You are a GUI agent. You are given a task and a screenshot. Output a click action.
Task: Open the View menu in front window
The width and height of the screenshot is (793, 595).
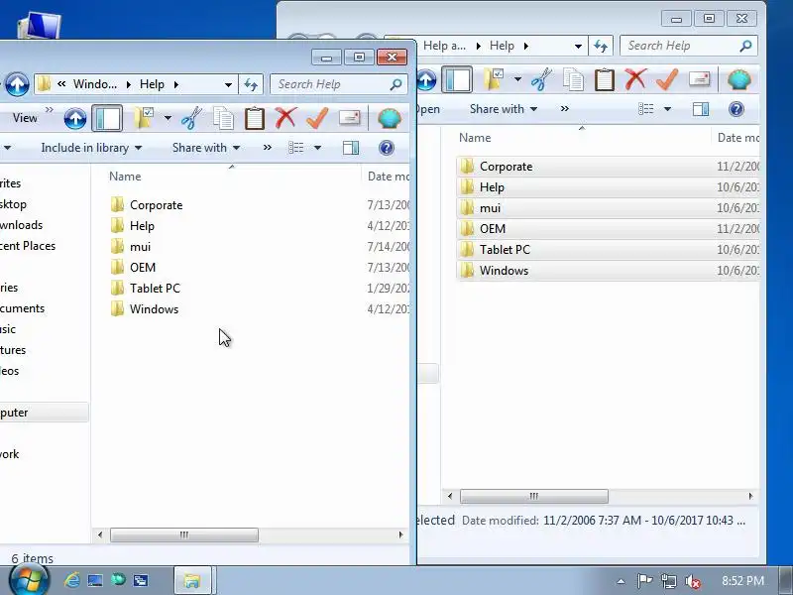(25, 118)
